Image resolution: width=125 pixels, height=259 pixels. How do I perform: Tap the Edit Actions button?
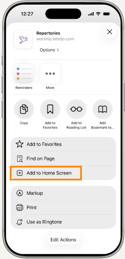click(63, 240)
